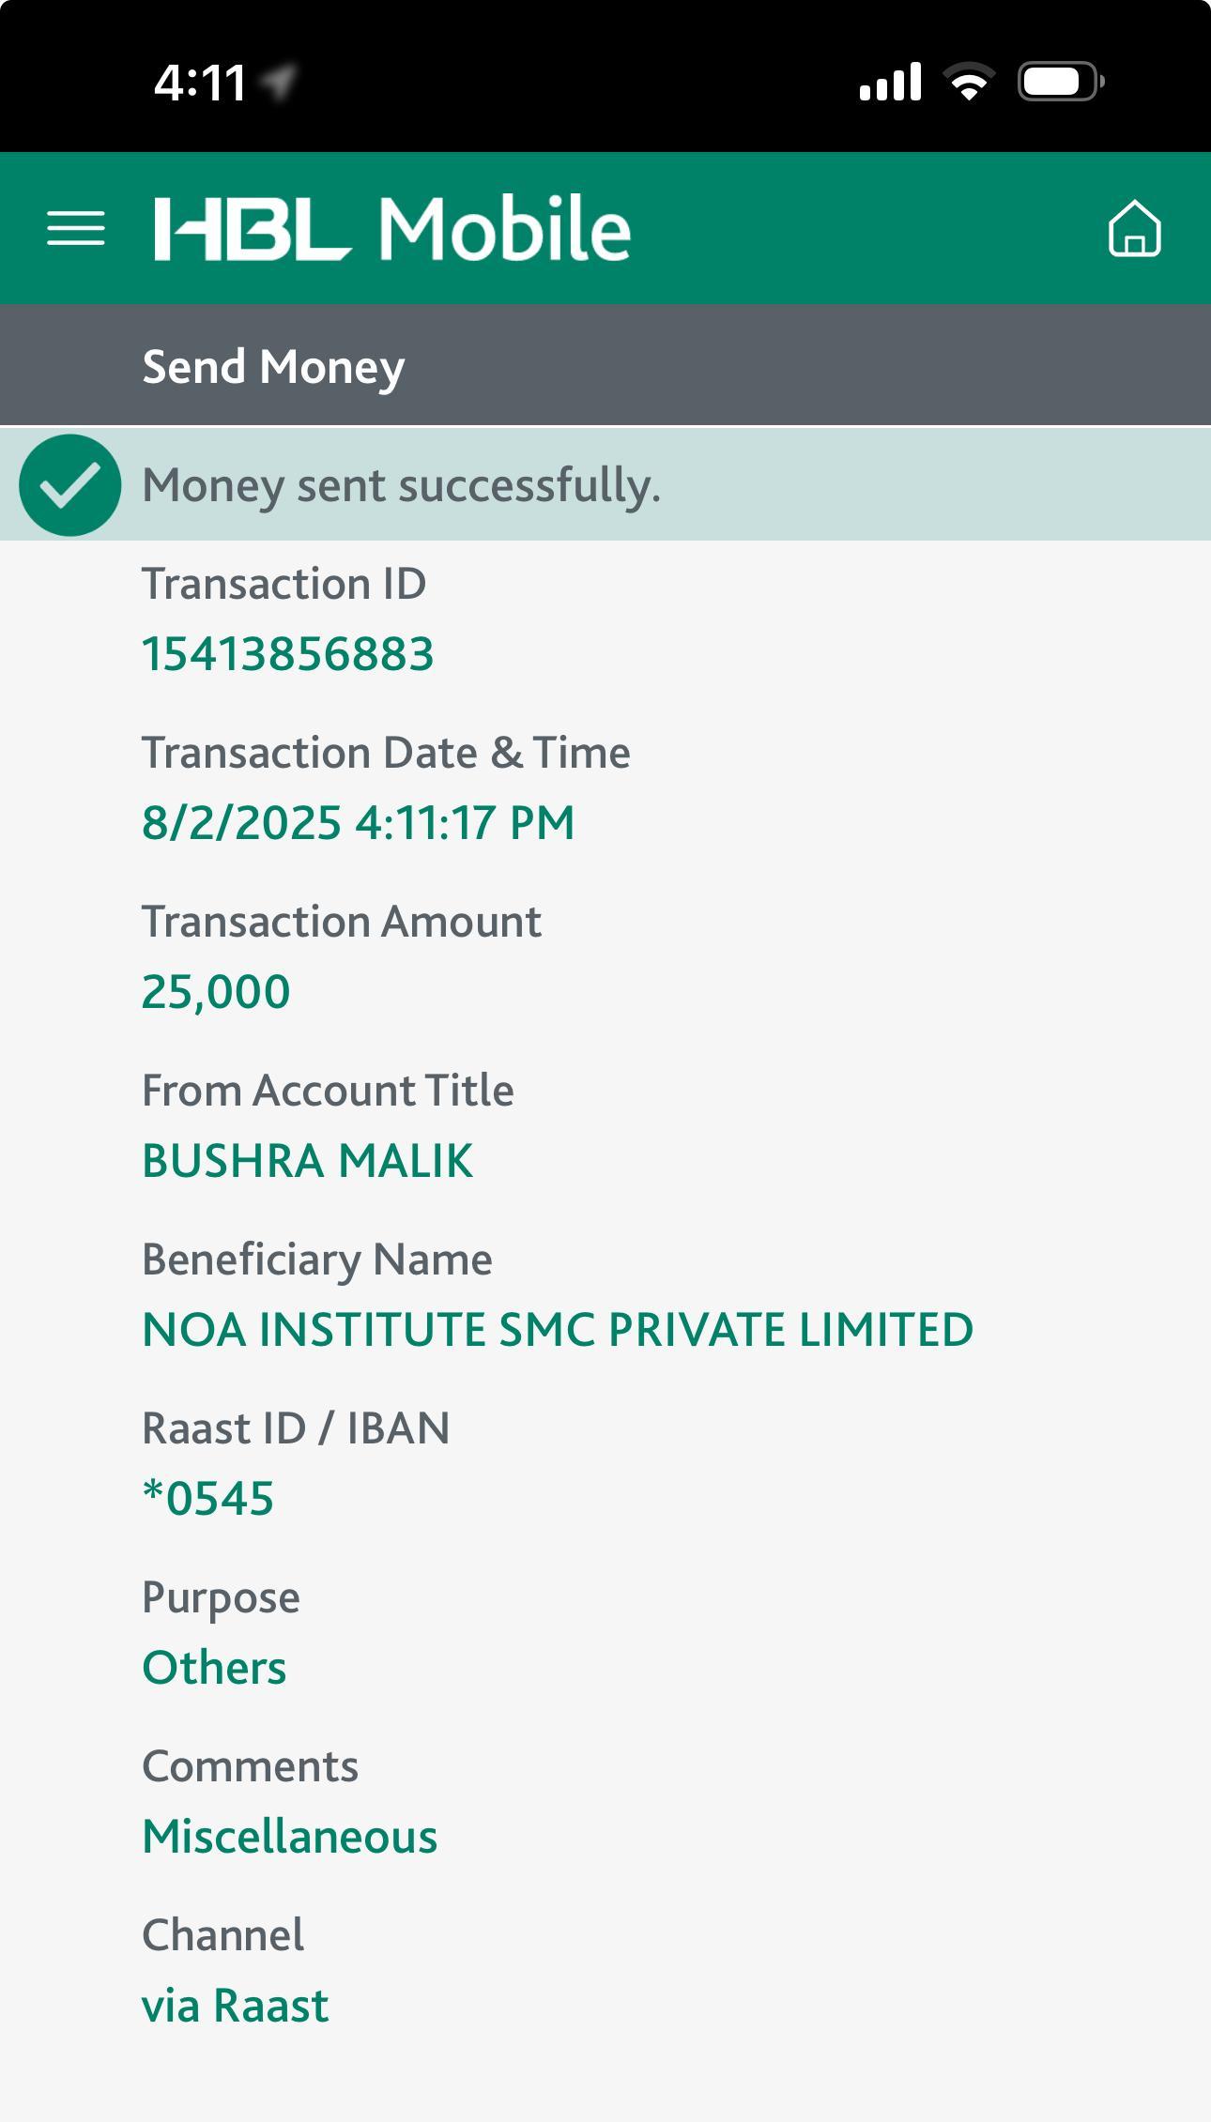1211x2122 pixels.
Task: Tap the Send Money header
Action: pos(273,366)
